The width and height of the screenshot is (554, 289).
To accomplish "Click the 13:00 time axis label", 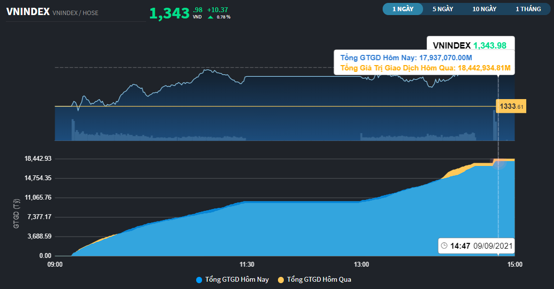I will tap(361, 264).
